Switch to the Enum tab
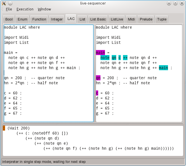Image resolution: width=186 pixels, height=166 pixels. [23, 19]
